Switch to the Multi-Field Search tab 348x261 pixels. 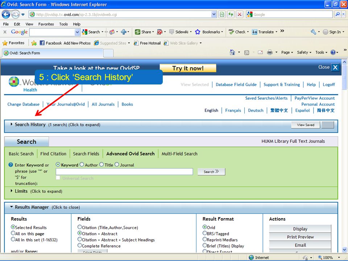pos(179,154)
